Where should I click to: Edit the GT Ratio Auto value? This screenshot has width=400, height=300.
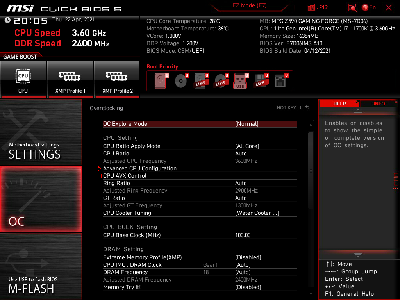point(241,198)
